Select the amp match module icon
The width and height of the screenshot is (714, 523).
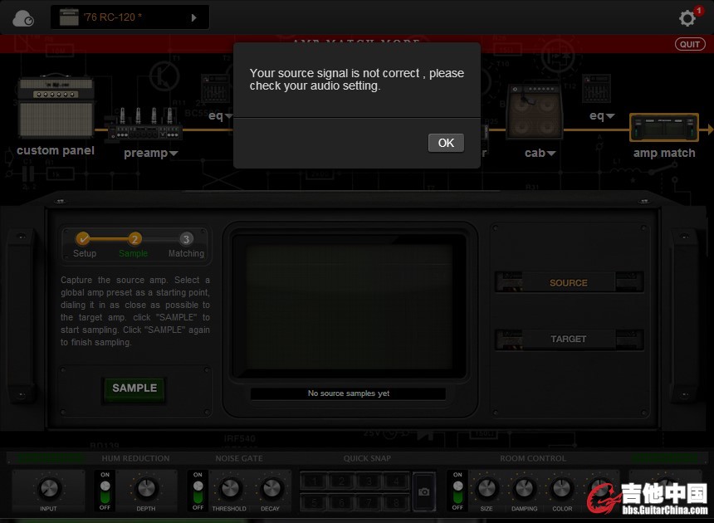[x=663, y=129]
